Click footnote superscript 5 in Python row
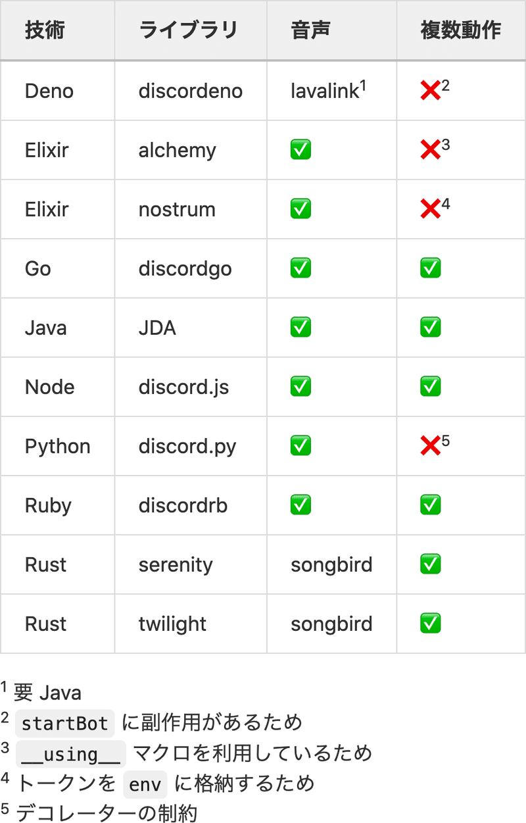The height and width of the screenshot is (823, 526). click(x=446, y=441)
